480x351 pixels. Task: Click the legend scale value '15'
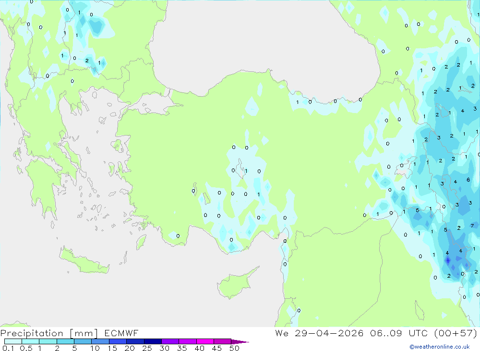click(x=112, y=348)
